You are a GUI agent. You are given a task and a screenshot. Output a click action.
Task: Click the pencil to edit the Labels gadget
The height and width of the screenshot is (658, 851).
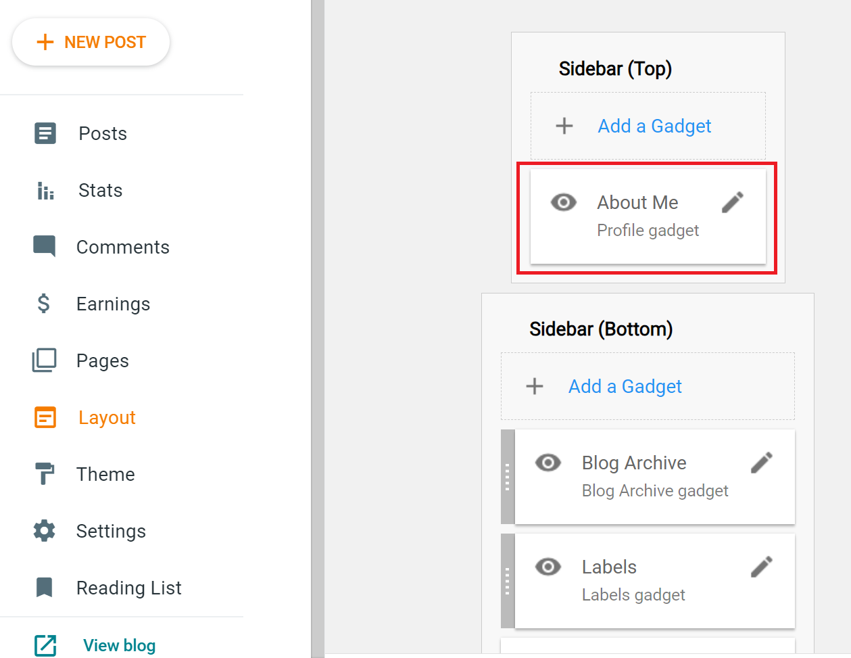761,567
